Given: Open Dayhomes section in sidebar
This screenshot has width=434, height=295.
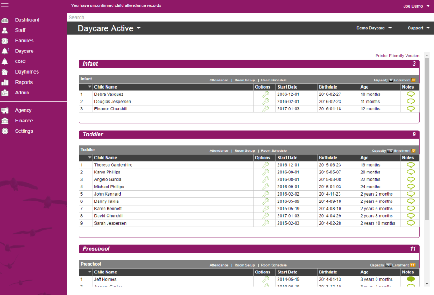Looking at the screenshot, I should tap(27, 72).
